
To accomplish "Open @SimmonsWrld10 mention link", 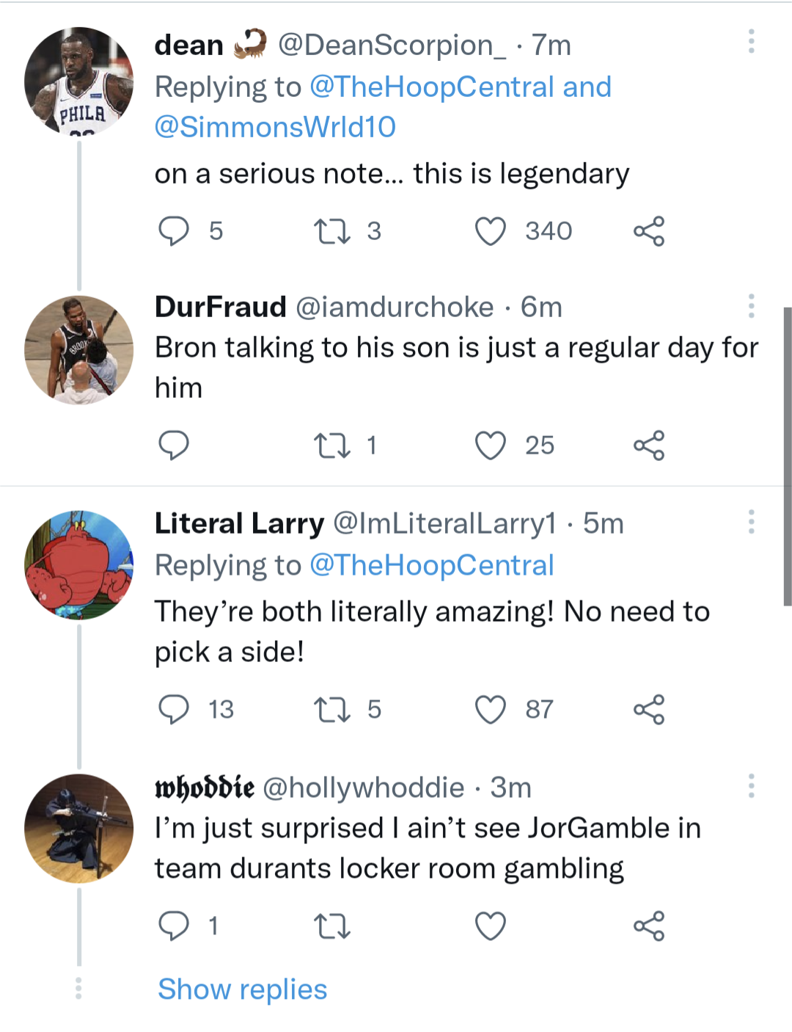I will point(275,127).
